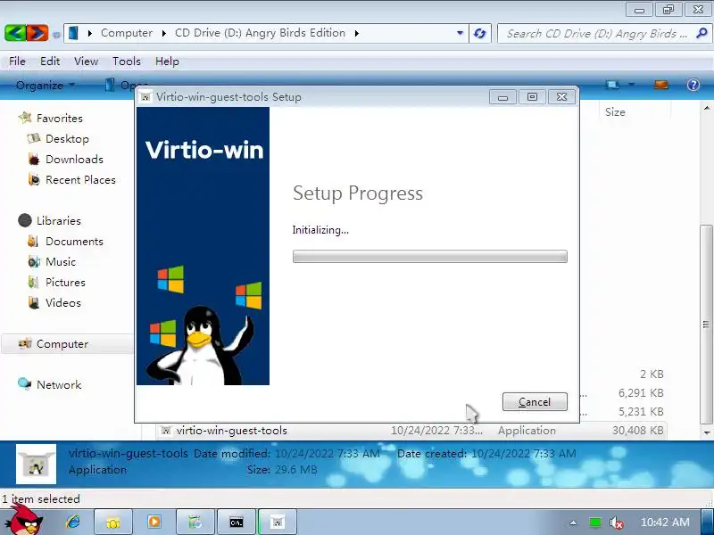Open the view options dropdown arrow

tap(631, 85)
